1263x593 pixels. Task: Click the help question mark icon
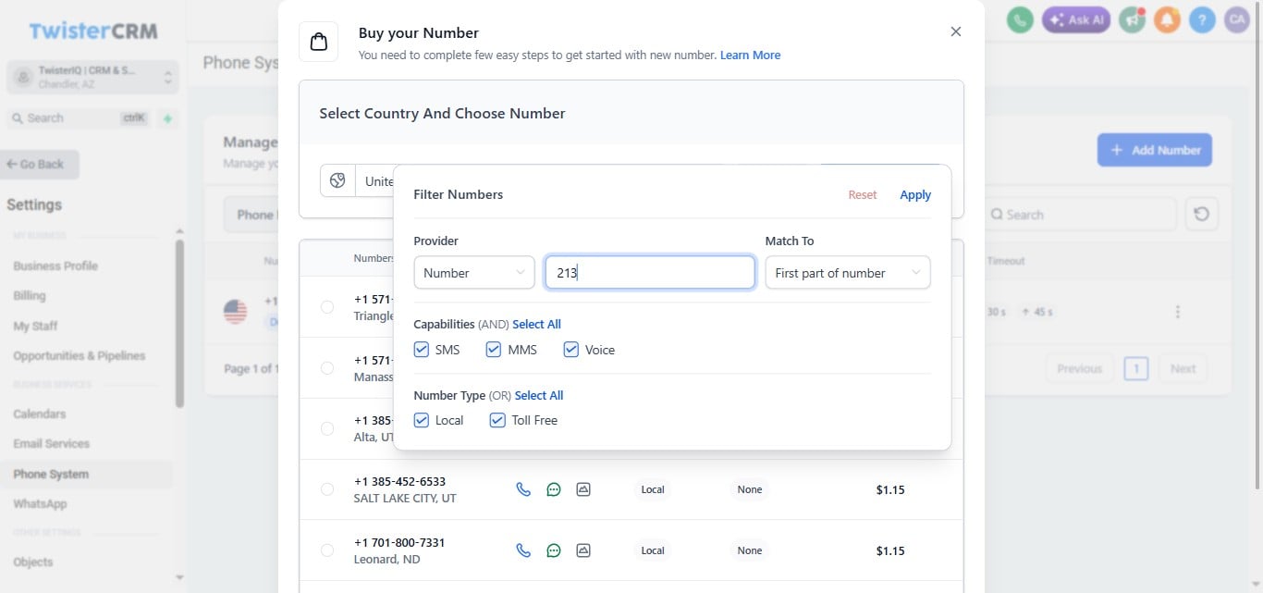pyautogui.click(x=1202, y=19)
